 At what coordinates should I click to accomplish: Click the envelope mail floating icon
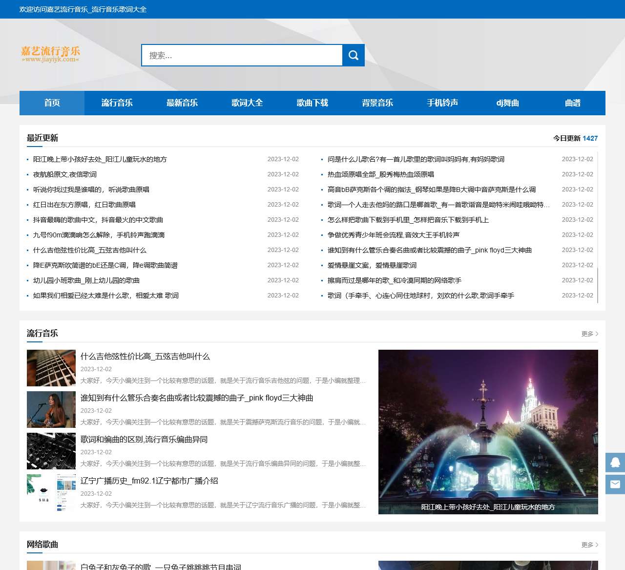click(615, 484)
